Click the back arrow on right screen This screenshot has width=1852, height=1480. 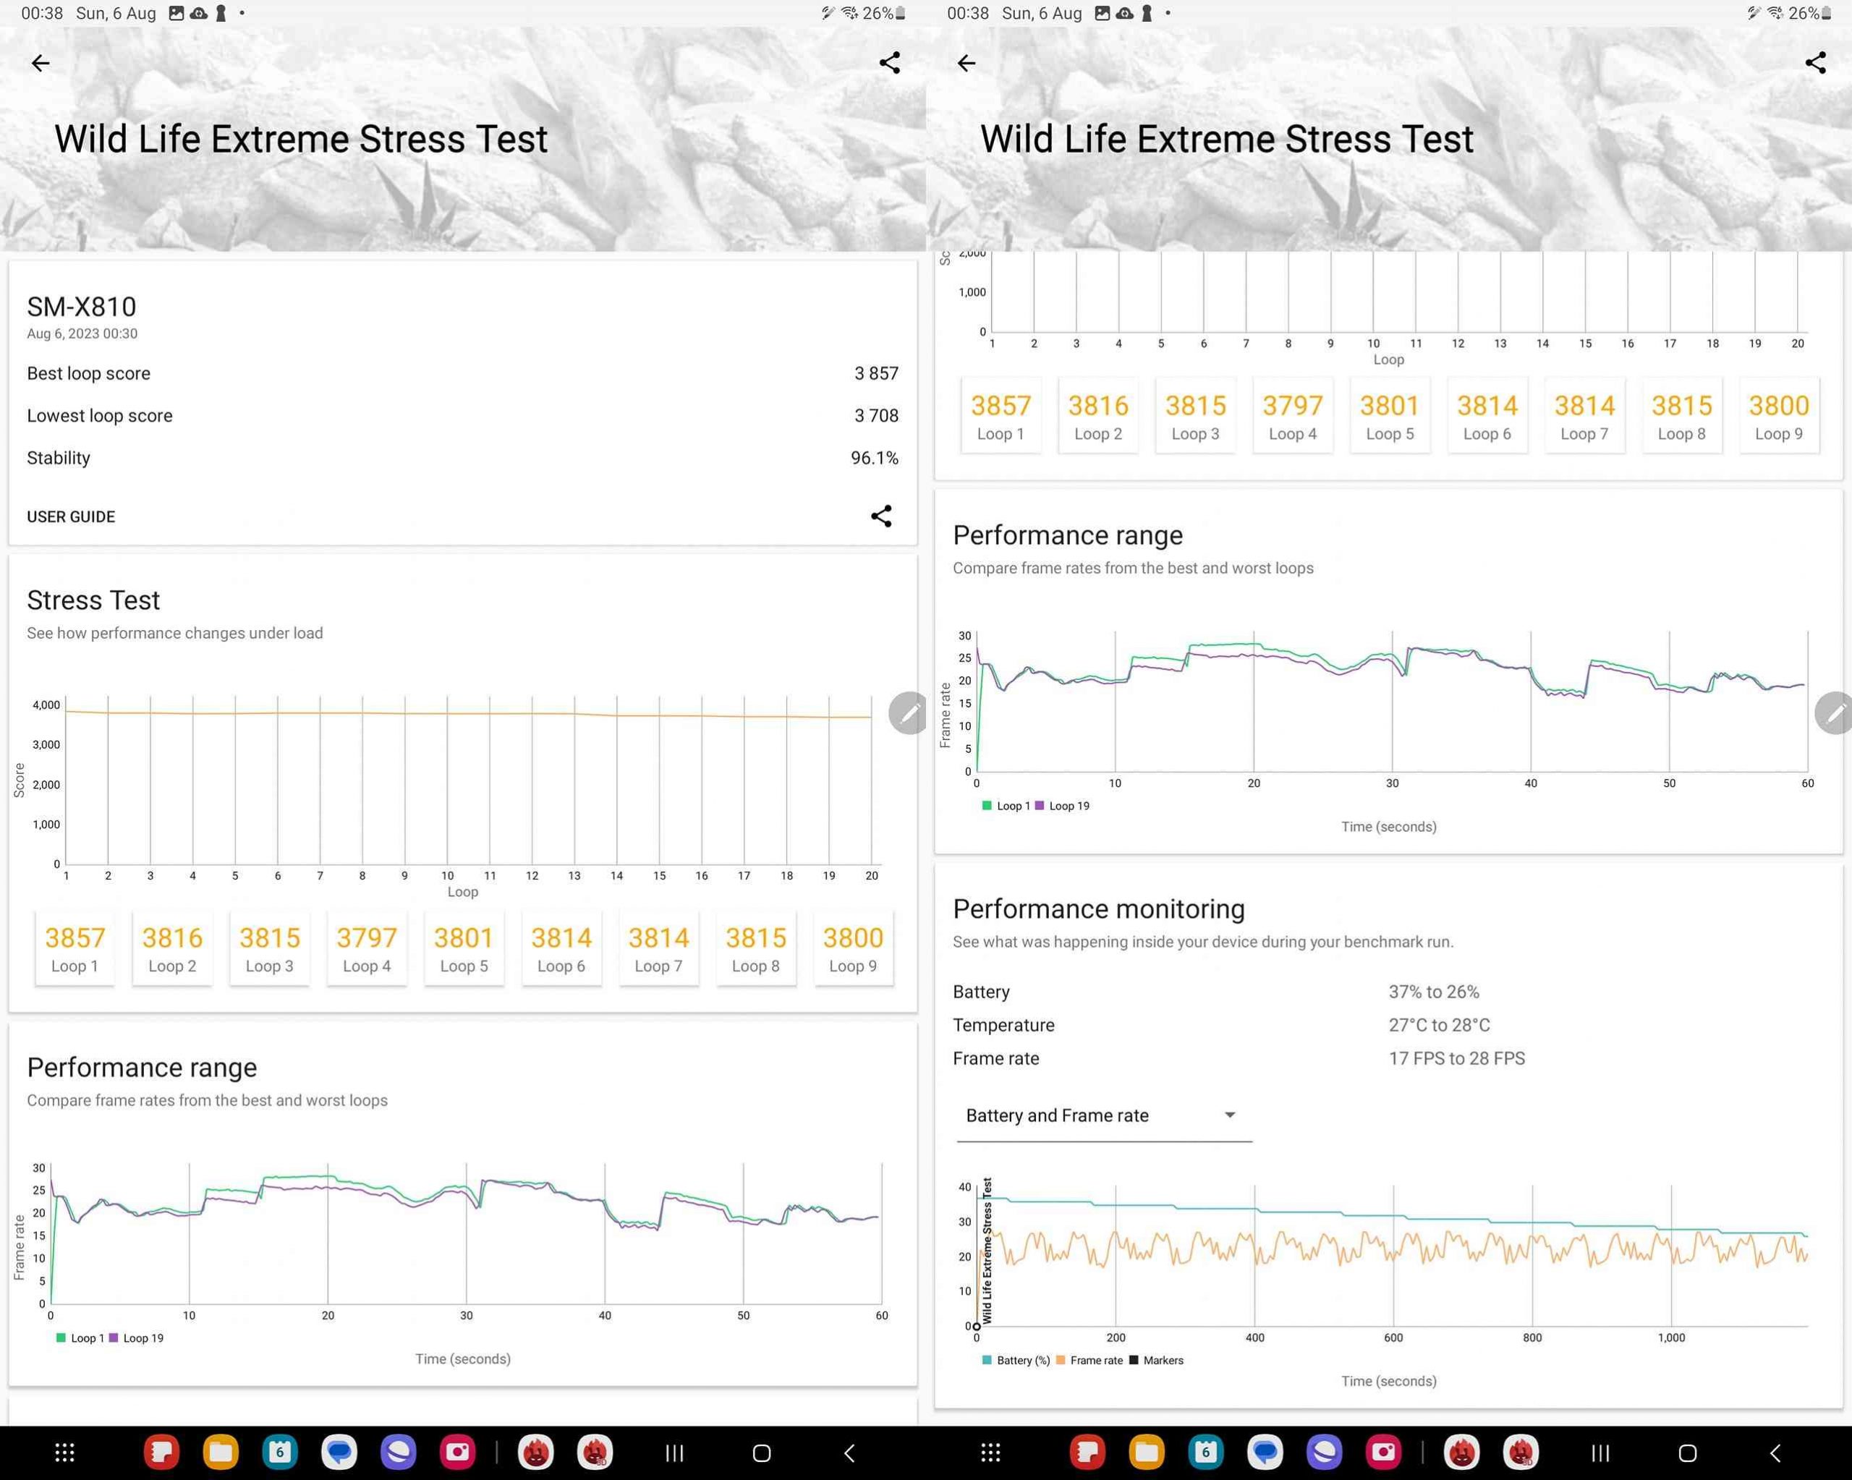click(967, 61)
